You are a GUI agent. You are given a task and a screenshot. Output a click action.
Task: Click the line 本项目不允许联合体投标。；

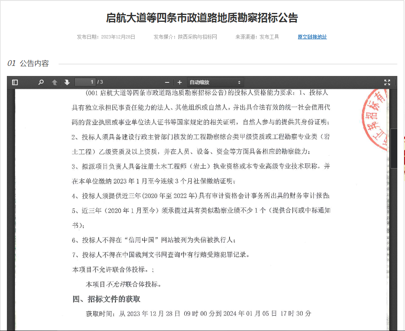[113, 270]
